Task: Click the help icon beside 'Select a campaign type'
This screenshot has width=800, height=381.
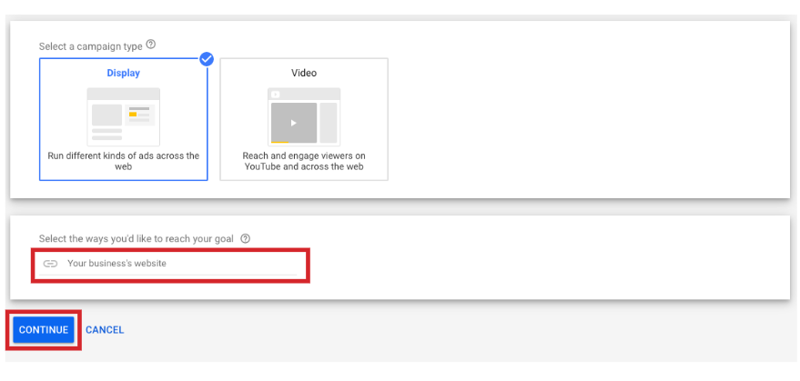Action: click(151, 45)
